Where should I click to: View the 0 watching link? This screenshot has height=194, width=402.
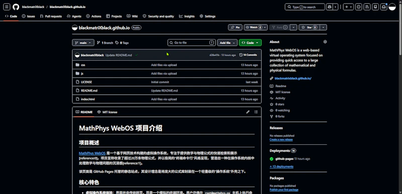point(282,110)
